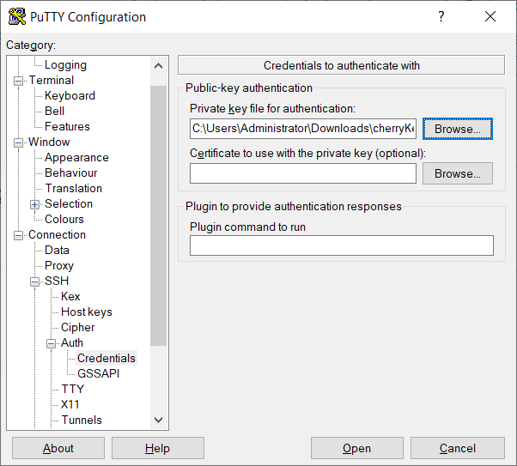Open the Colours settings
Image resolution: width=517 pixels, height=466 pixels.
coord(64,219)
